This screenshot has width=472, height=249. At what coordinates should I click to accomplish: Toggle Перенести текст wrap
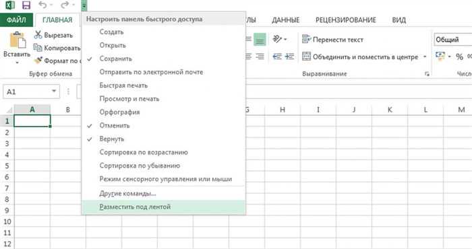coord(332,39)
